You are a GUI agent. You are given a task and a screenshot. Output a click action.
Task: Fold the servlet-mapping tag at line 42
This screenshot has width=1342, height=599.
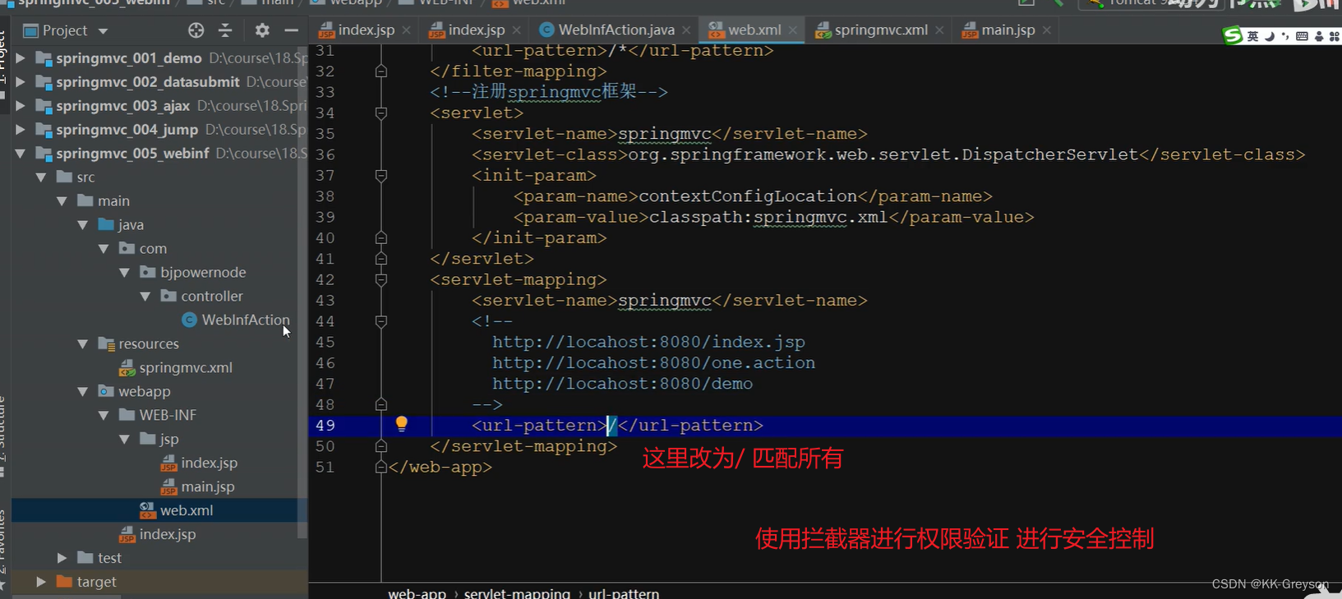[x=381, y=280]
